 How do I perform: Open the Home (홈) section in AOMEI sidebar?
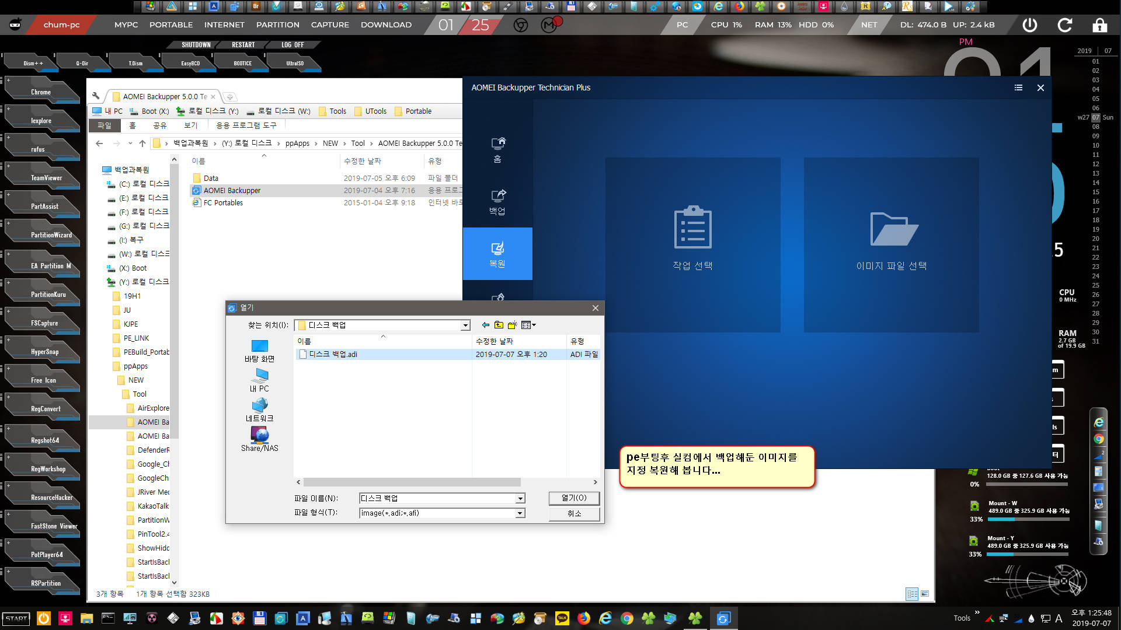[497, 150]
